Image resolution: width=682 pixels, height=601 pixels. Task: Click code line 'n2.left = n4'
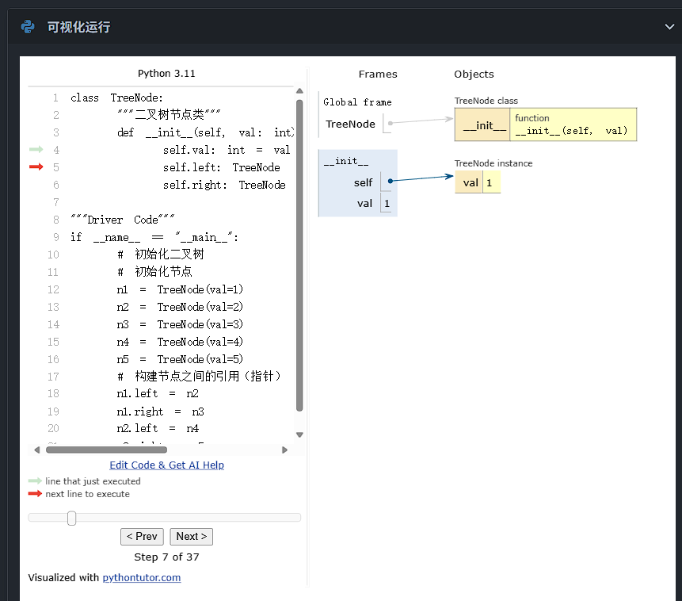(x=158, y=428)
